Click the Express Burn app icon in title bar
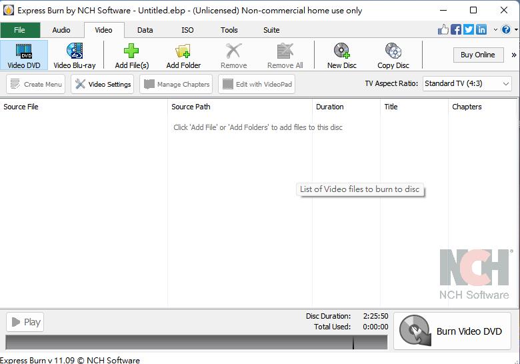 click(8, 10)
